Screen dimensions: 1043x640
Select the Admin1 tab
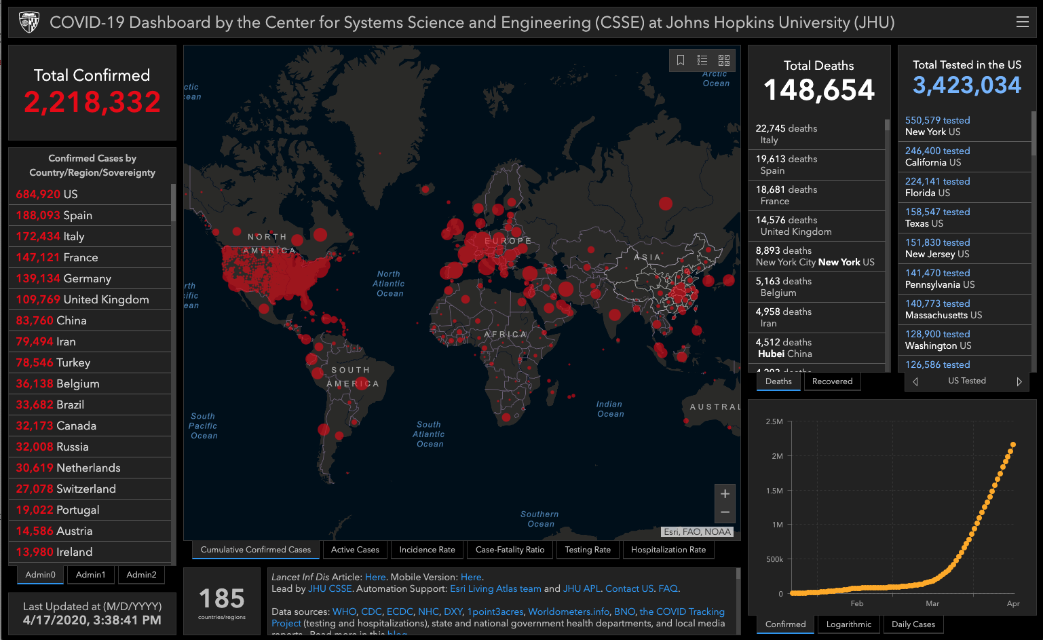tap(90, 574)
